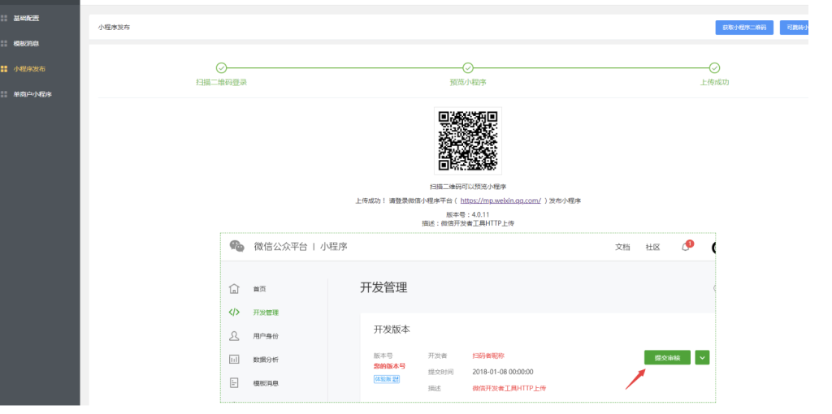Open the https://mp.weixin.qq.com/ link

[x=500, y=201]
